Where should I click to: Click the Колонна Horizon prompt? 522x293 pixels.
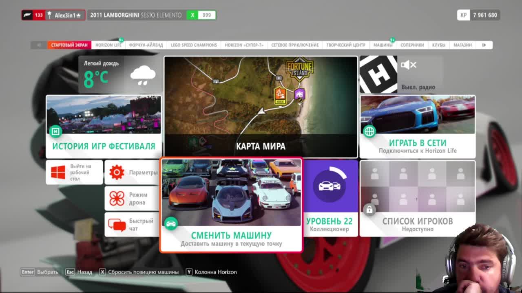point(211,272)
